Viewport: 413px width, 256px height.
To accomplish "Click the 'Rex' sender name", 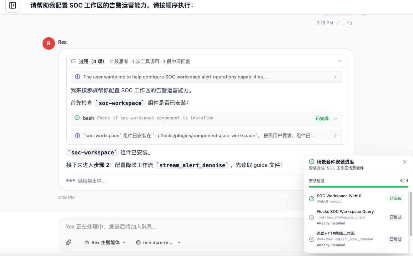I will [x=62, y=42].
